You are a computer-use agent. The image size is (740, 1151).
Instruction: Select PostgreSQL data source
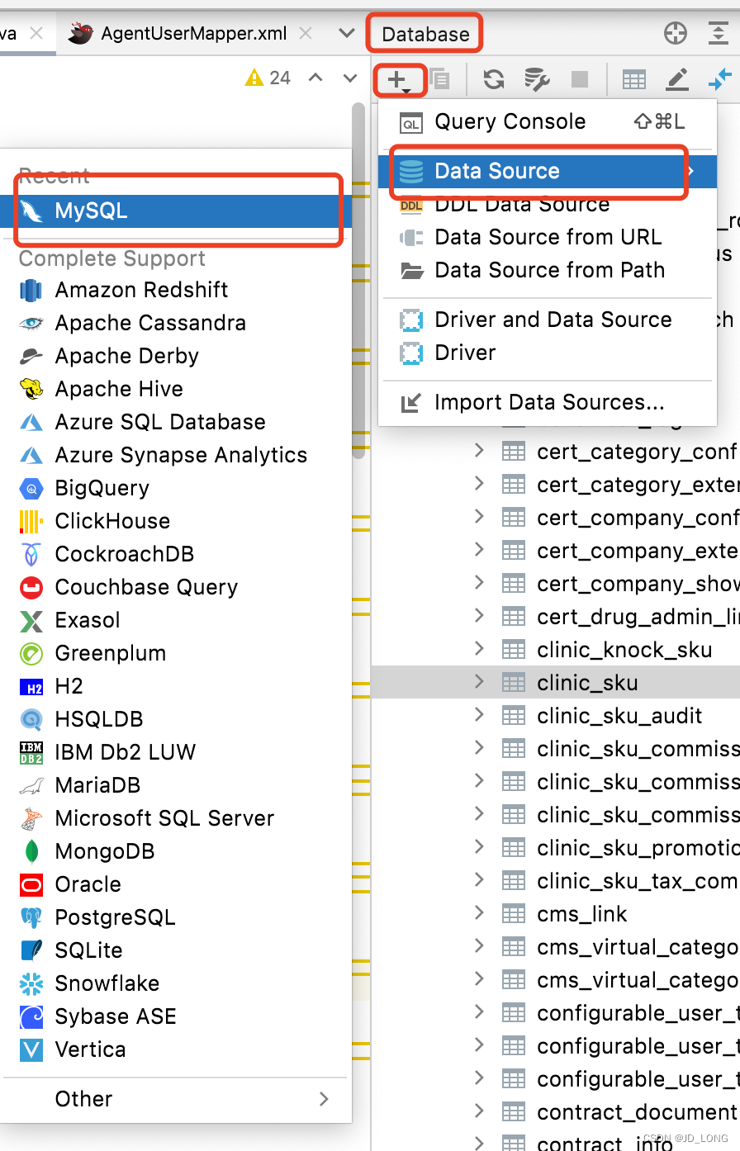click(176, 917)
